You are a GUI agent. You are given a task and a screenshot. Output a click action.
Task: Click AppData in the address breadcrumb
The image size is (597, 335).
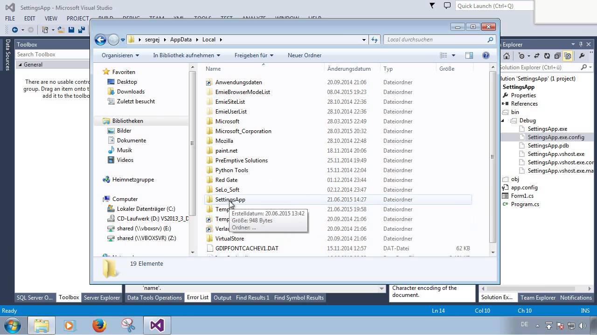click(x=181, y=40)
